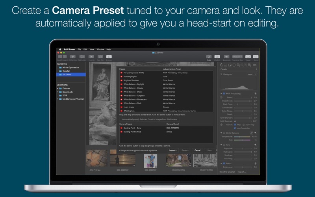Click the Add Folder toolbar icon
This screenshot has width=315, height=197.
[82, 57]
